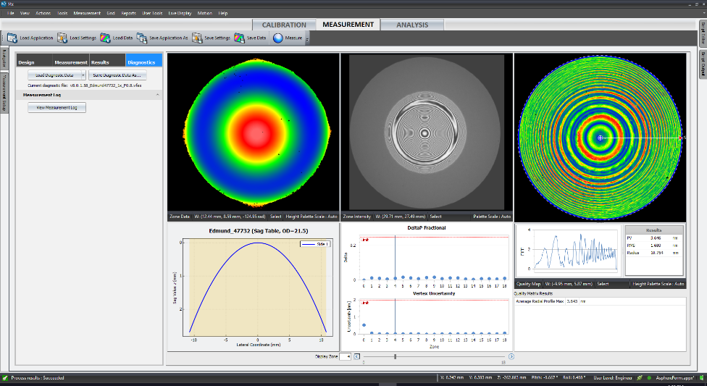
Task: Click the Display Zone slider handle
Action: [395, 356]
